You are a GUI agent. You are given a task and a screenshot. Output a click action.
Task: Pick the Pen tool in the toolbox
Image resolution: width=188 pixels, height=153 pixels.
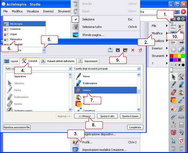pos(173,85)
